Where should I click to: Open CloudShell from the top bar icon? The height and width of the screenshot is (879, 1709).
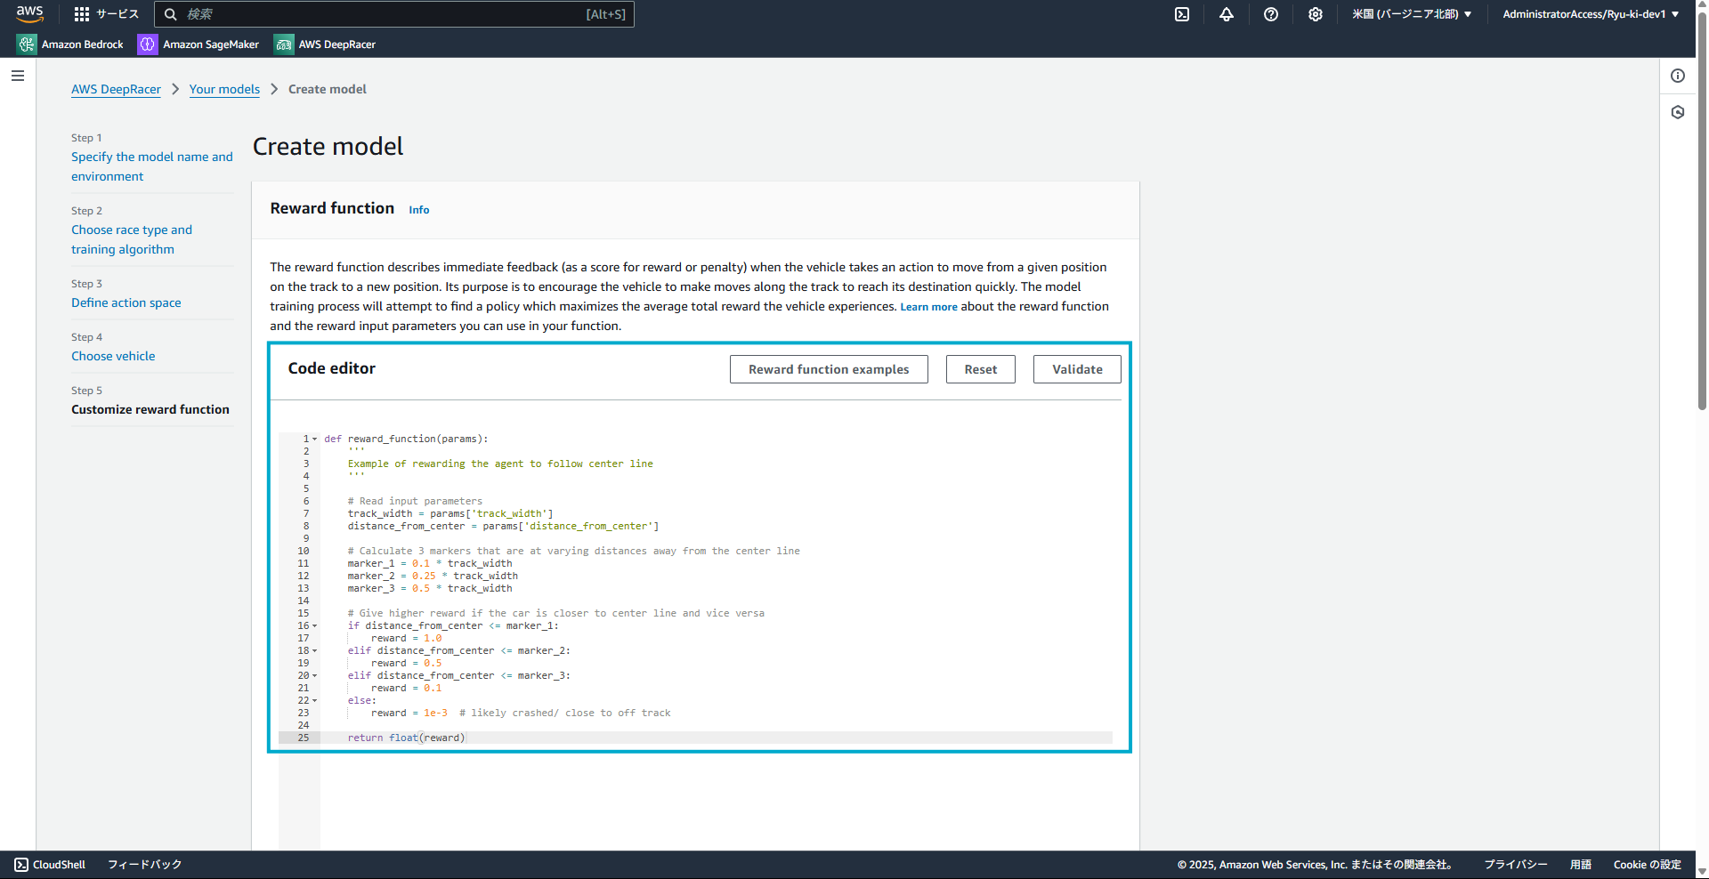coord(1182,14)
